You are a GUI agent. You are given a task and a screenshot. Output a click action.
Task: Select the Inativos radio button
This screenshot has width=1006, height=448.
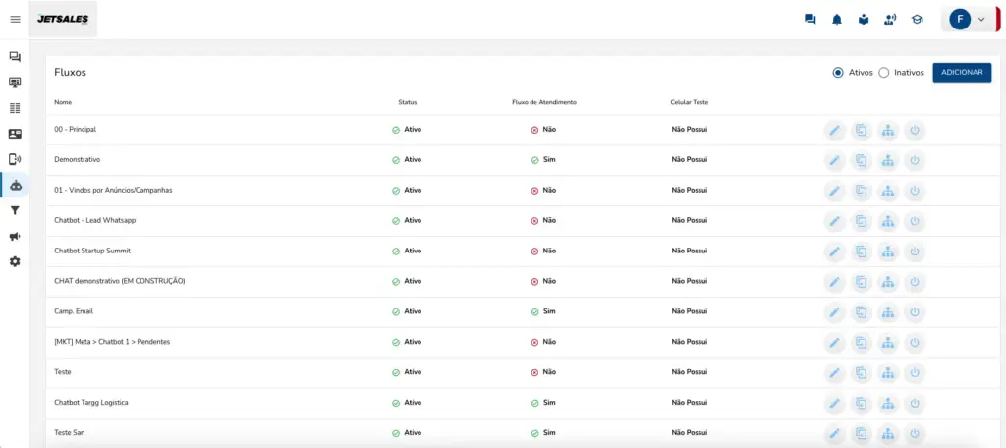tap(883, 73)
